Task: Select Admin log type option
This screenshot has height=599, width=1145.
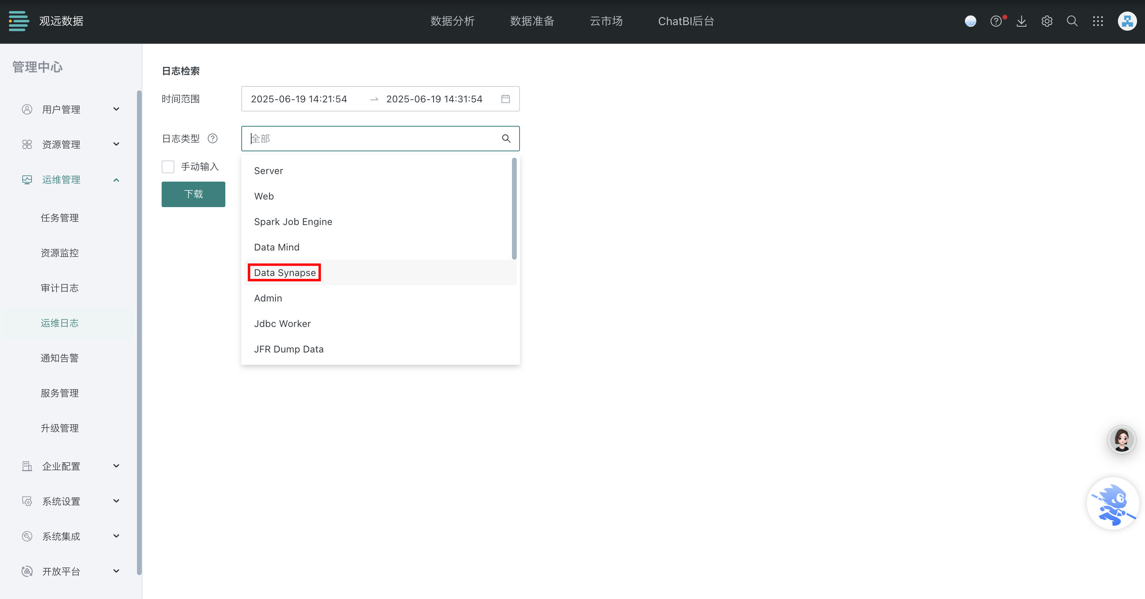Action: pyautogui.click(x=380, y=298)
